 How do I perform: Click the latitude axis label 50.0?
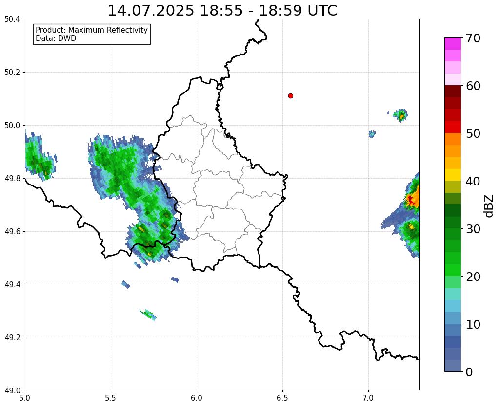tap(12, 126)
